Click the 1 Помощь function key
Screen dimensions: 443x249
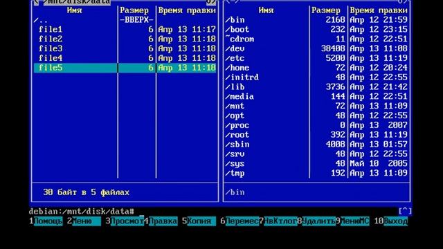click(46, 221)
